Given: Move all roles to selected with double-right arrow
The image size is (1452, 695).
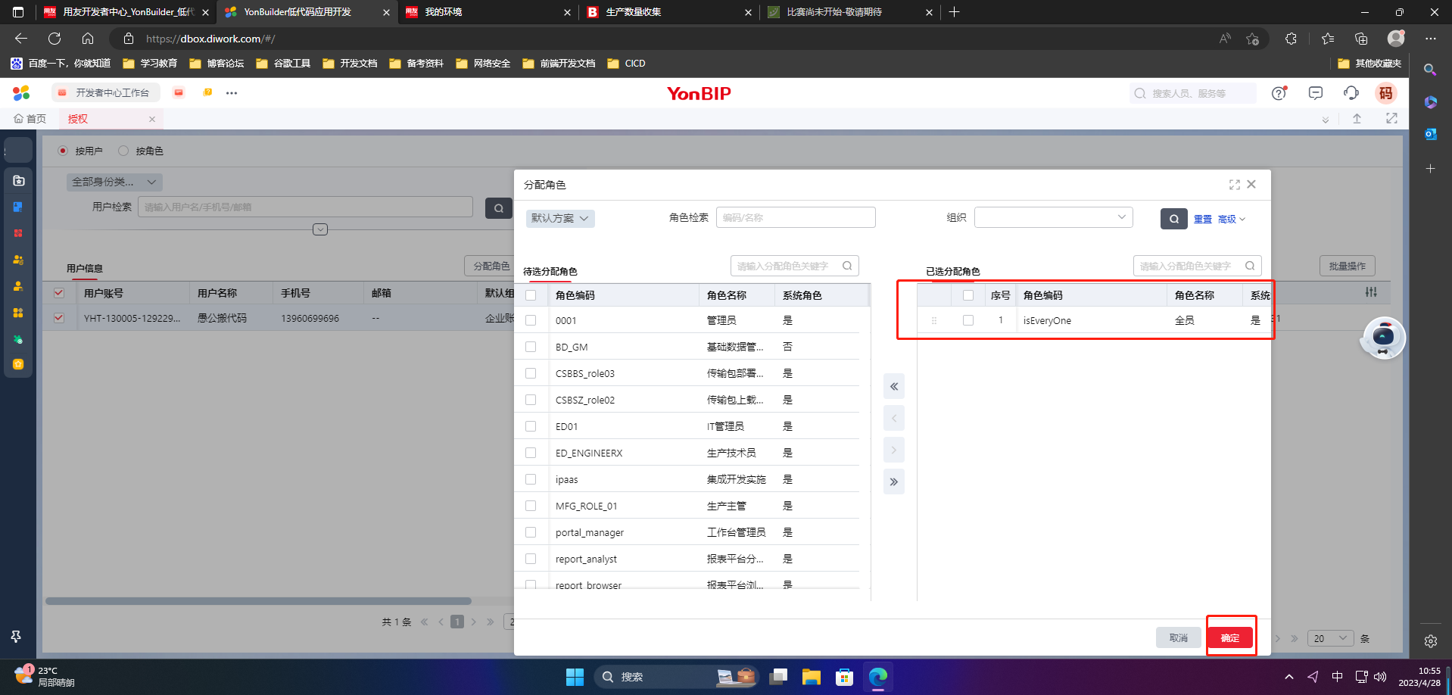Looking at the screenshot, I should [x=894, y=482].
